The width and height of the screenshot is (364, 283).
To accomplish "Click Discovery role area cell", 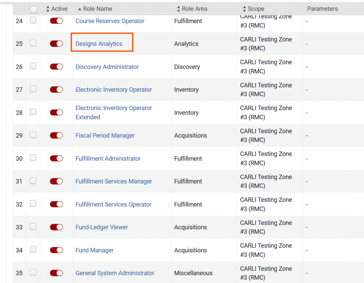I will (187, 67).
